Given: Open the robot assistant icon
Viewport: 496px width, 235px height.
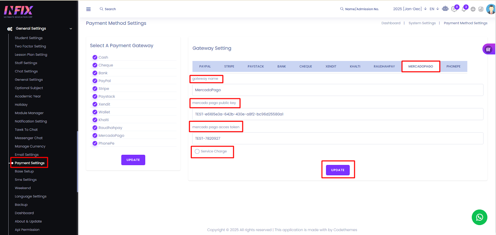Looking at the screenshot, I should click(445, 9).
